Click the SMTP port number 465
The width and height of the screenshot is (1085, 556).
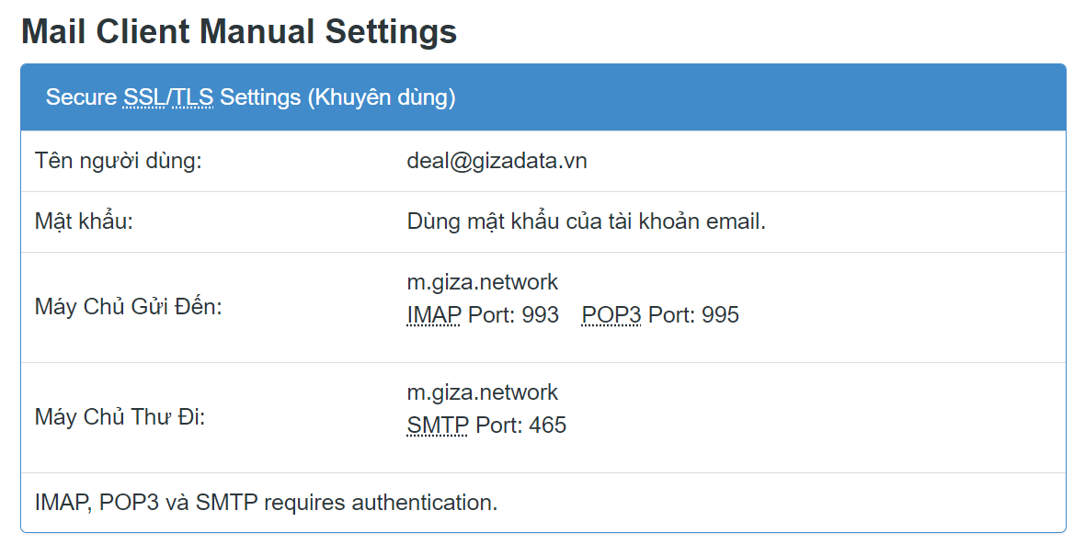(x=548, y=426)
